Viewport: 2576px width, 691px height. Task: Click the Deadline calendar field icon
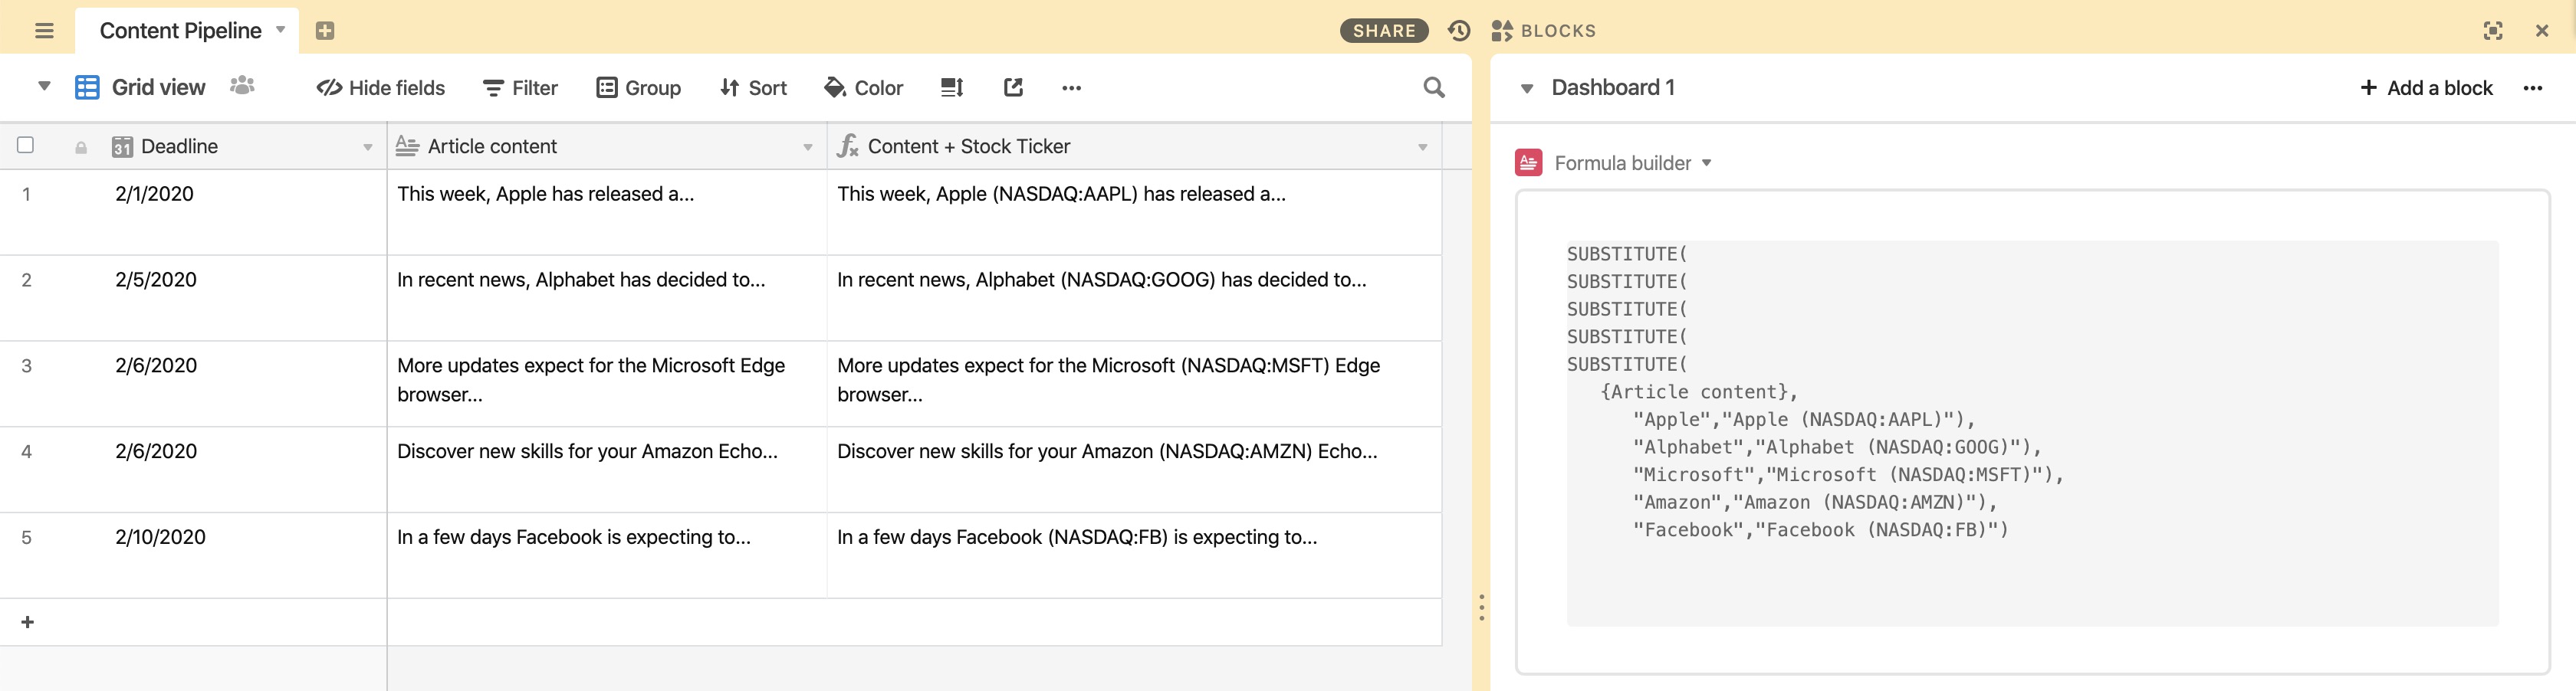(122, 147)
